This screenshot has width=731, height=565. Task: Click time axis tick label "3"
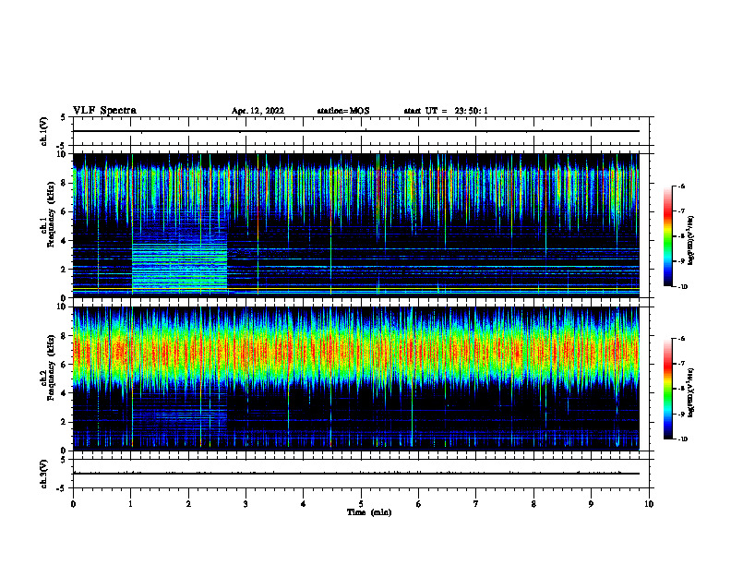246,504
